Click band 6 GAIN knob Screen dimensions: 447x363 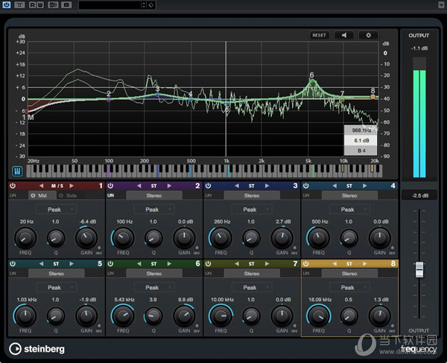[x=184, y=315]
